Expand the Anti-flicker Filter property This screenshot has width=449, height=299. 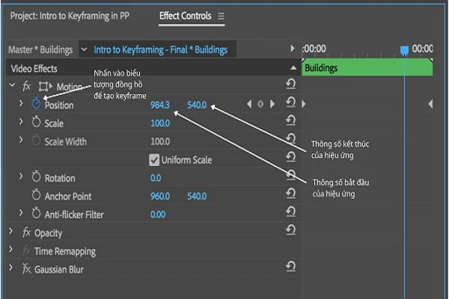click(21, 213)
